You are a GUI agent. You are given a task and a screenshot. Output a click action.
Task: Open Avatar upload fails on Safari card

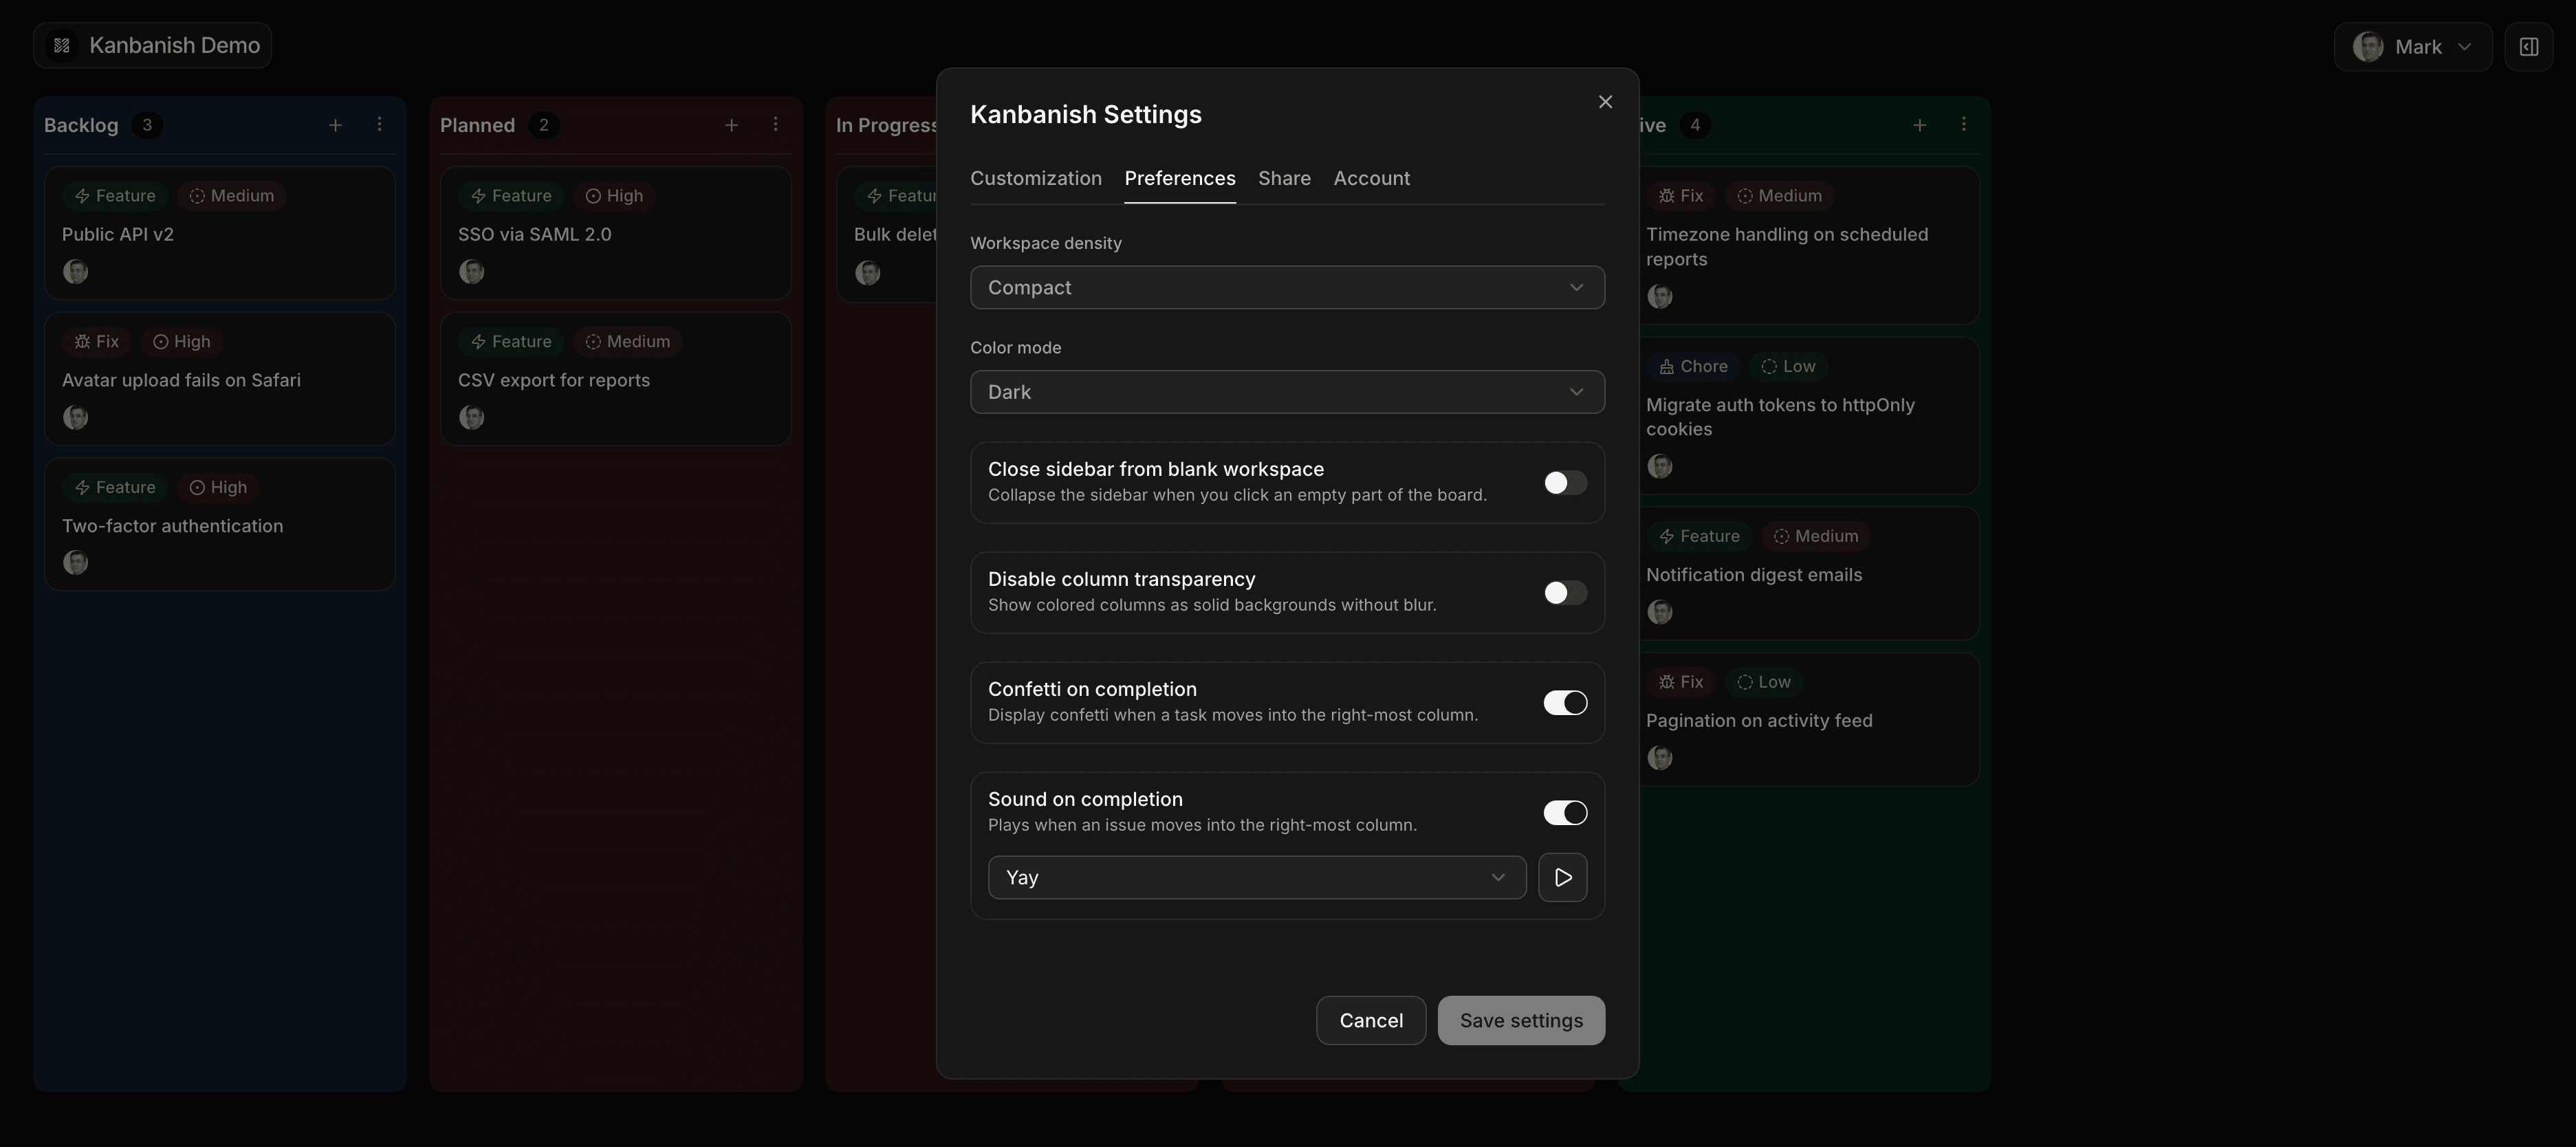point(219,379)
